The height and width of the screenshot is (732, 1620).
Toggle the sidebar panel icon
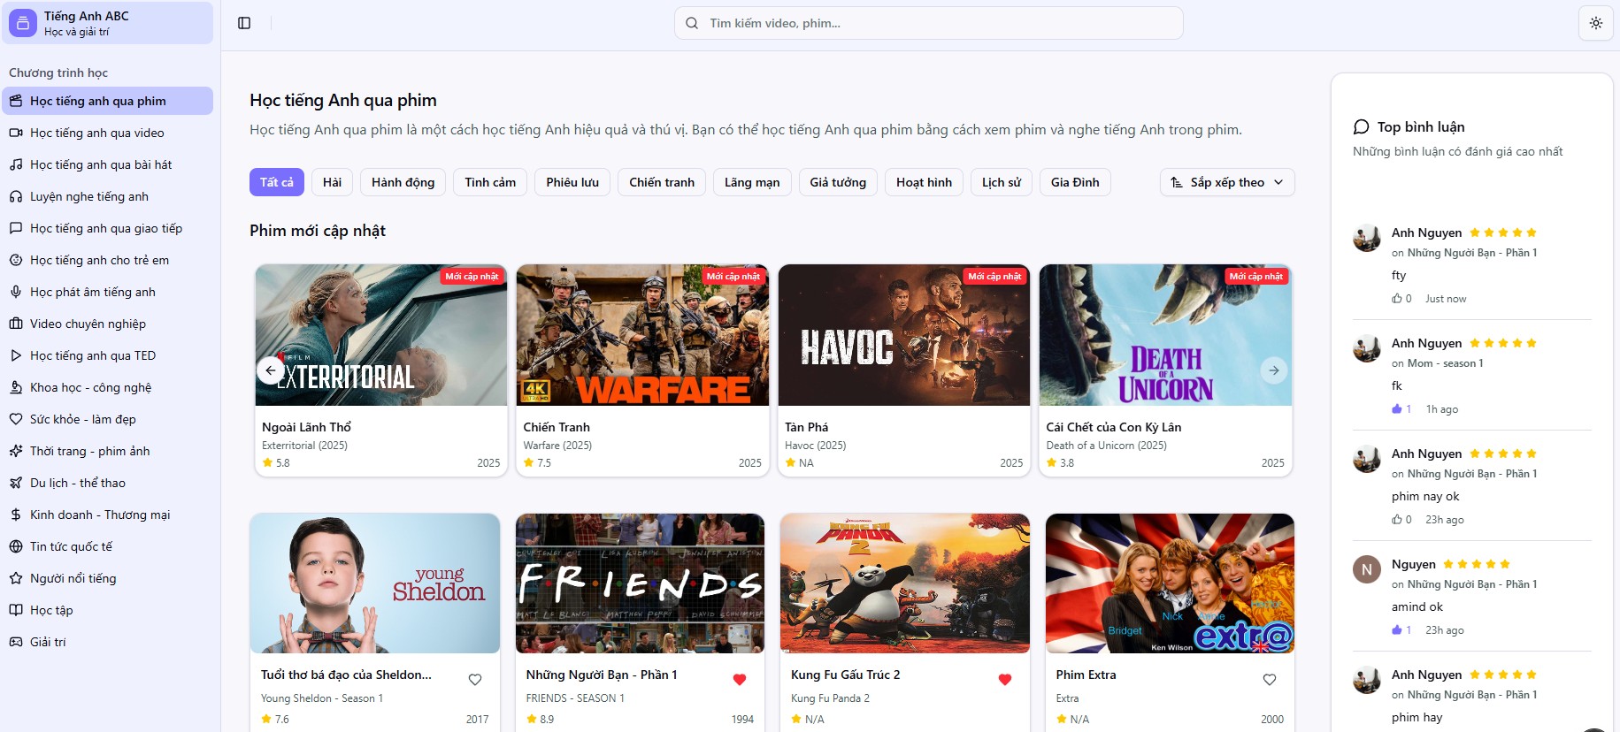click(244, 23)
